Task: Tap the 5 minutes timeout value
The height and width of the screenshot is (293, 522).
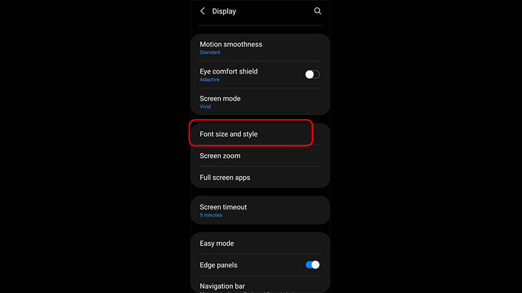Action: 211,215
